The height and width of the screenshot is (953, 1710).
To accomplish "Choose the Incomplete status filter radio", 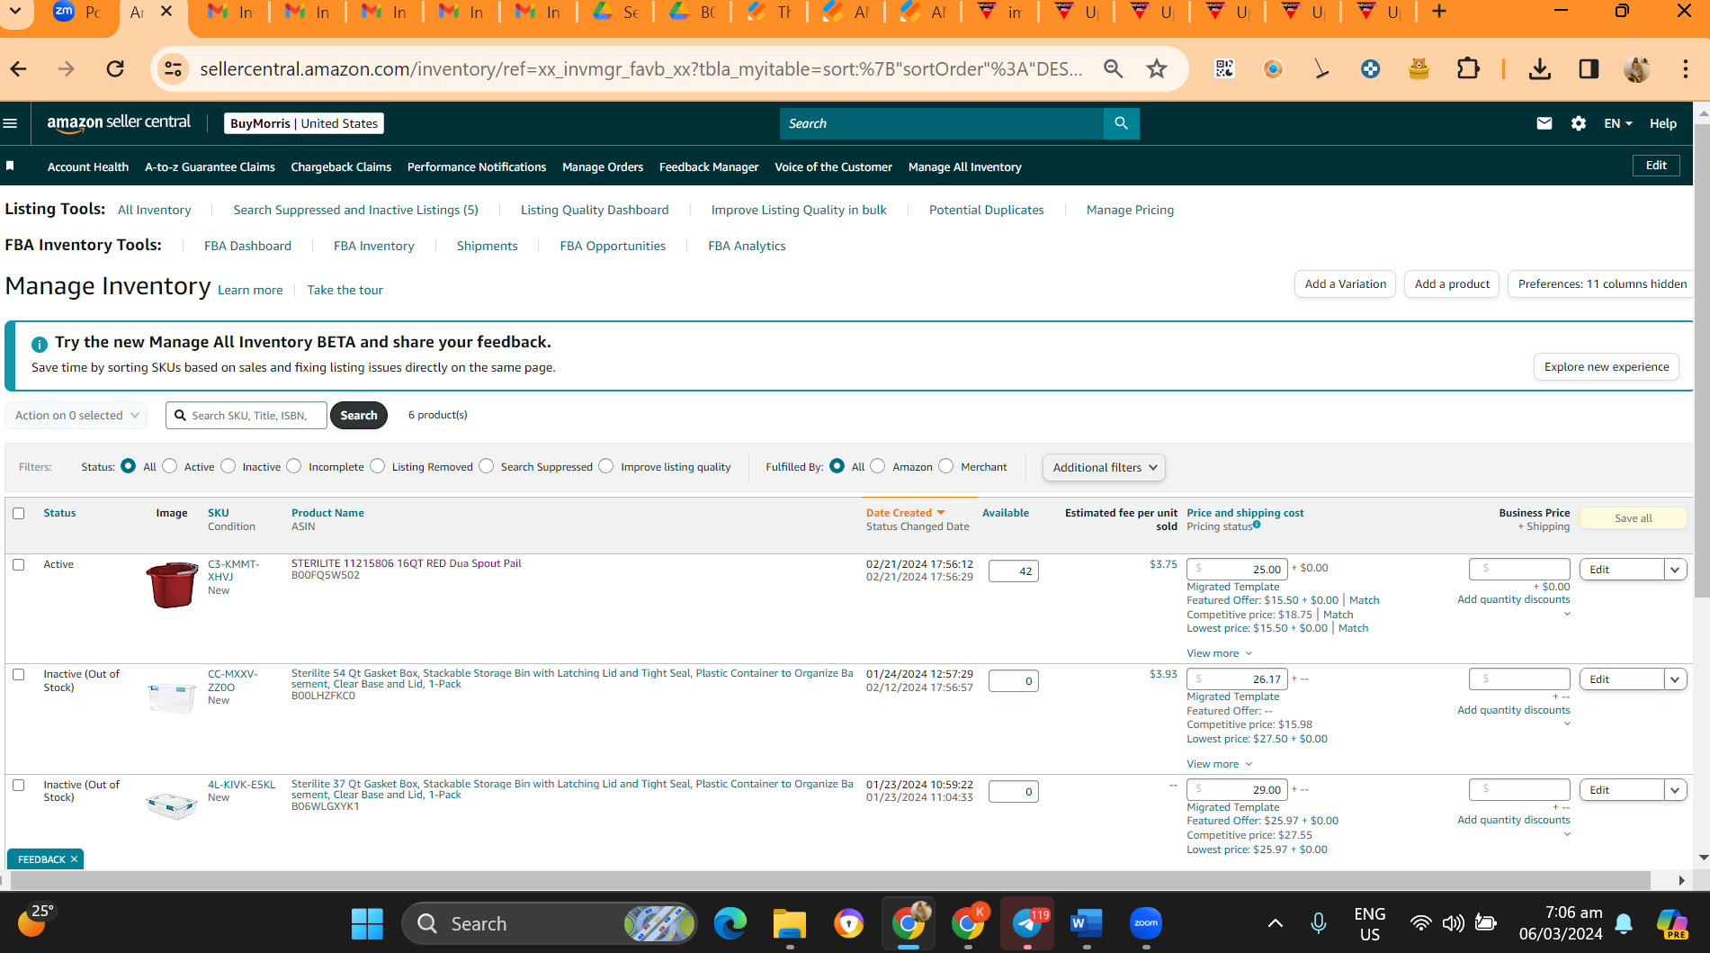I will (x=294, y=466).
